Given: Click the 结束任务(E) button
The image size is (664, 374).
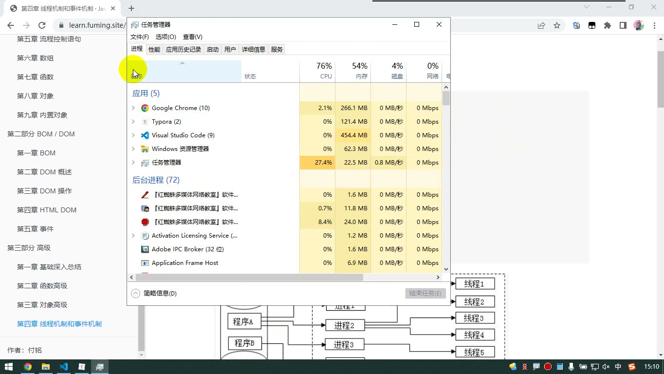Looking at the screenshot, I should 425,293.
